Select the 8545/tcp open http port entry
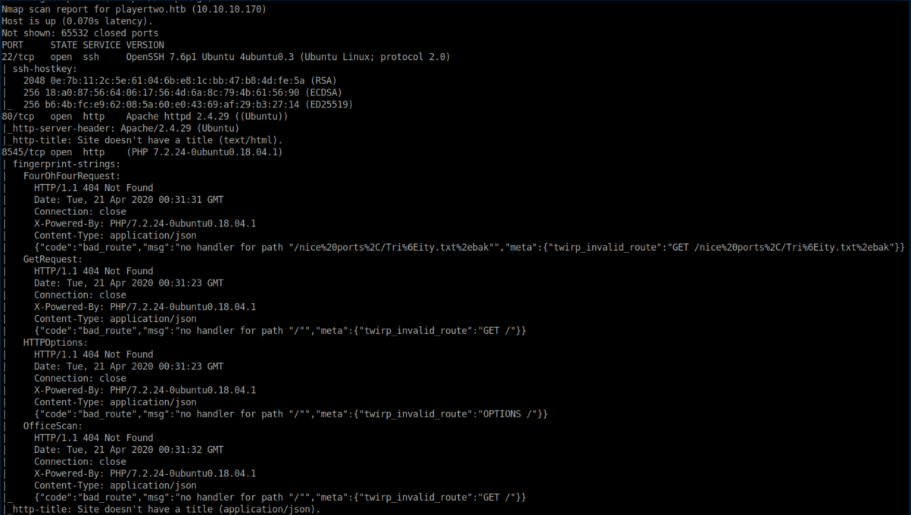The image size is (911, 515). point(53,152)
